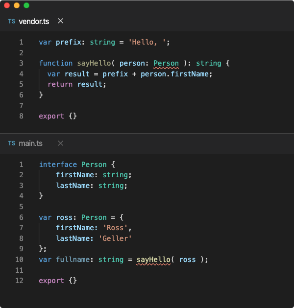Click the underlined Person type in vendor.ts
Screen dimensions: 294x308
(x=166, y=64)
